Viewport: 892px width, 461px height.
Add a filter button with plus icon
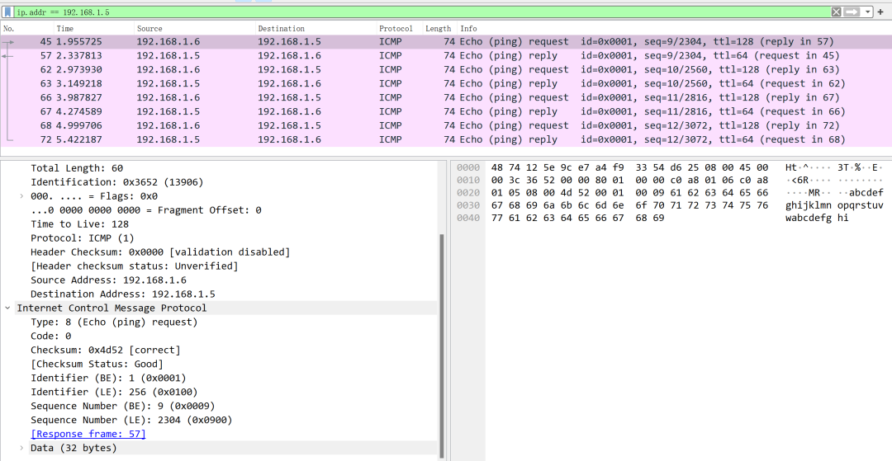(x=880, y=12)
